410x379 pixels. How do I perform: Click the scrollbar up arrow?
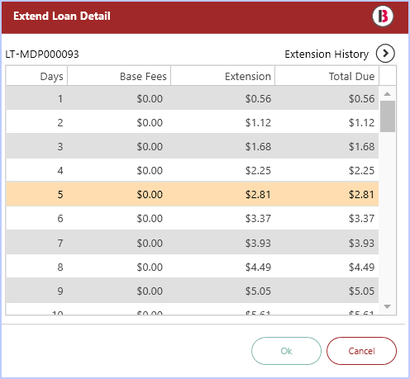click(x=387, y=94)
